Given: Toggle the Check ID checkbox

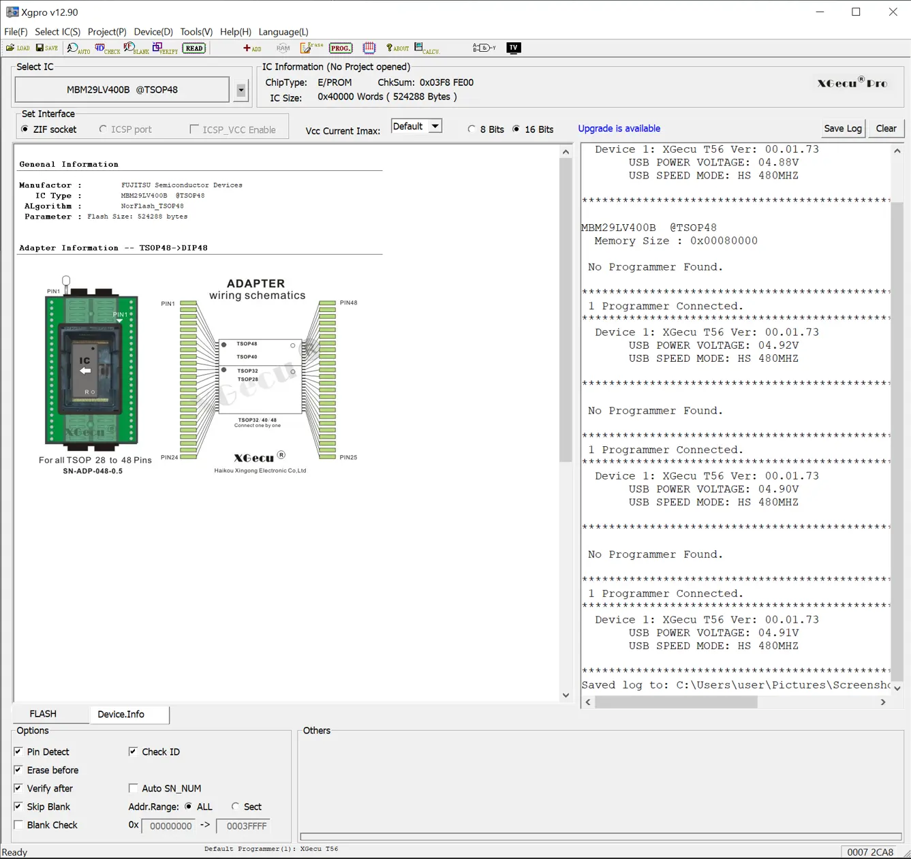Looking at the screenshot, I should 155,752.
